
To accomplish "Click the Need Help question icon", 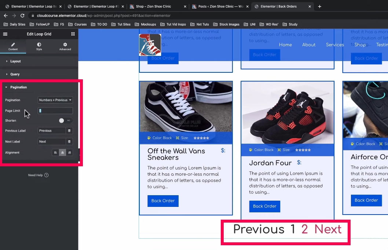I will click(x=47, y=175).
